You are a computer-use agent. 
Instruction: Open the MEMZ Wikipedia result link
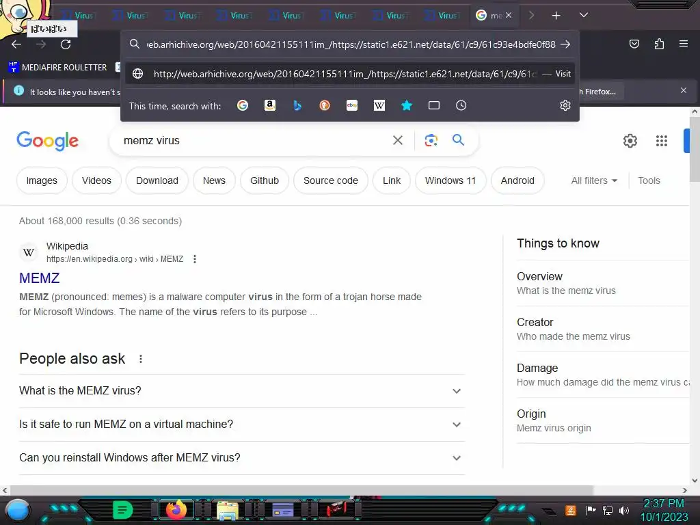point(39,278)
